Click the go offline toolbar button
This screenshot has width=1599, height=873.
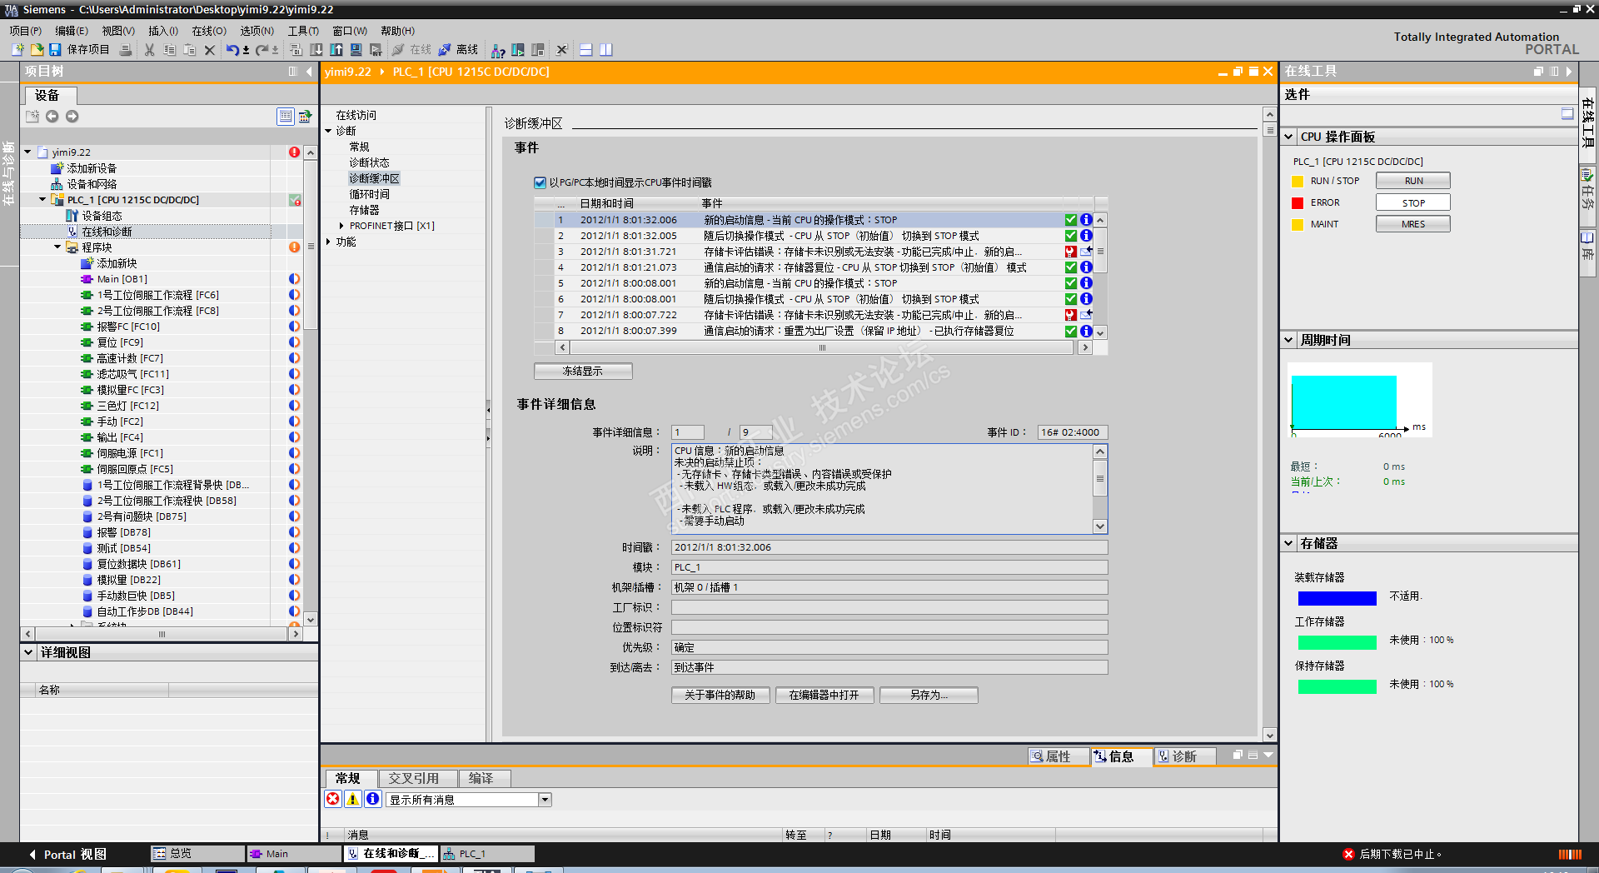(459, 50)
